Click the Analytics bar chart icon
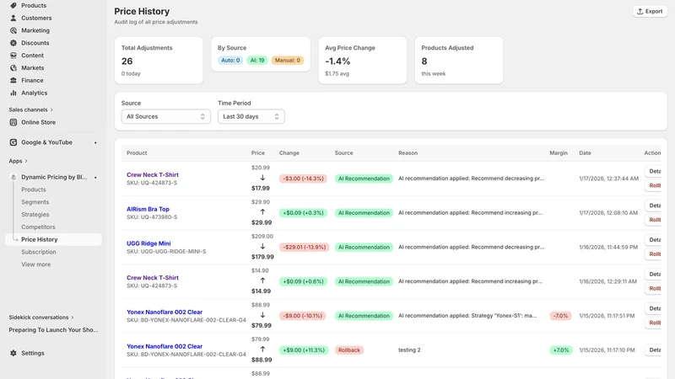This screenshot has height=379, width=675. coord(13,93)
